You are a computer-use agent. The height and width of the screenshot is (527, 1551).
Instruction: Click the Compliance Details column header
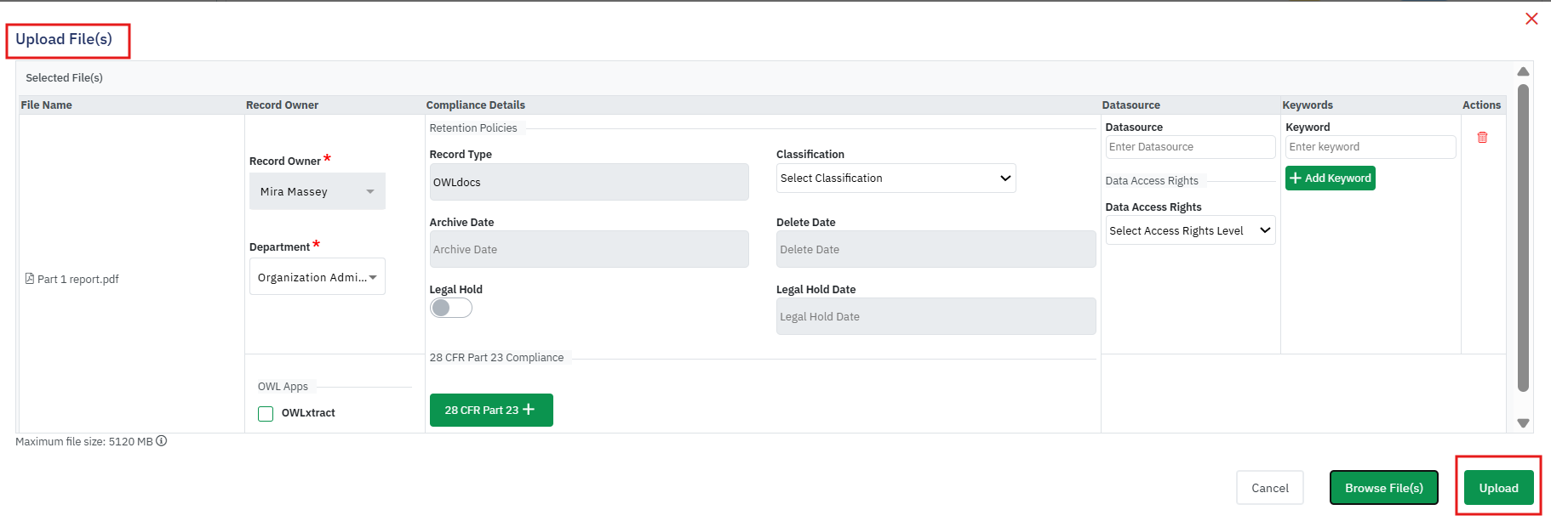click(x=476, y=105)
